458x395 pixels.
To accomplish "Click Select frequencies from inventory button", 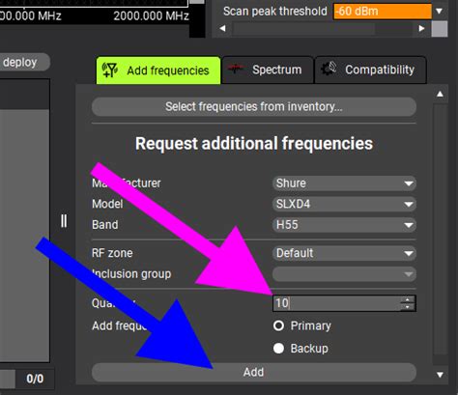I will pyautogui.click(x=254, y=106).
